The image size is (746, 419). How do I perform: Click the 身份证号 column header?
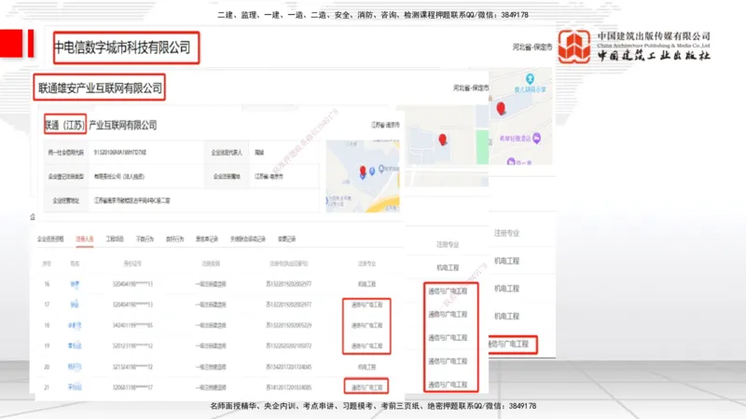[x=132, y=264]
